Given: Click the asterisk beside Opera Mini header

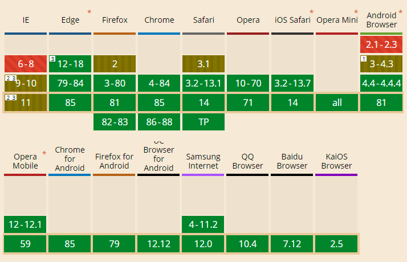Looking at the screenshot, I should tap(356, 12).
